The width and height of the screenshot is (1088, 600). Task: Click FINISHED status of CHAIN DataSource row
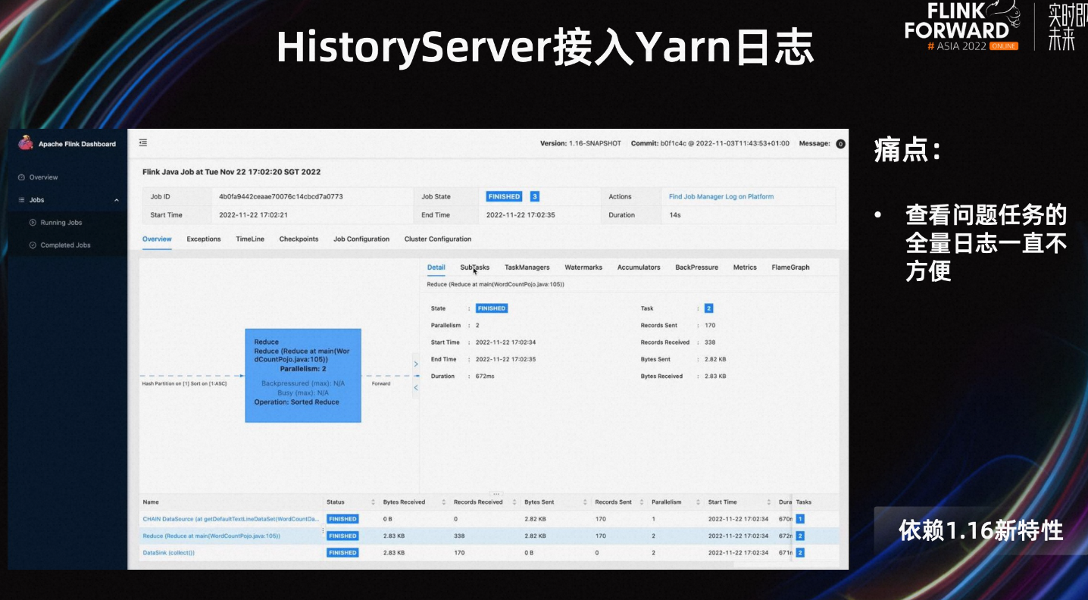(x=342, y=519)
